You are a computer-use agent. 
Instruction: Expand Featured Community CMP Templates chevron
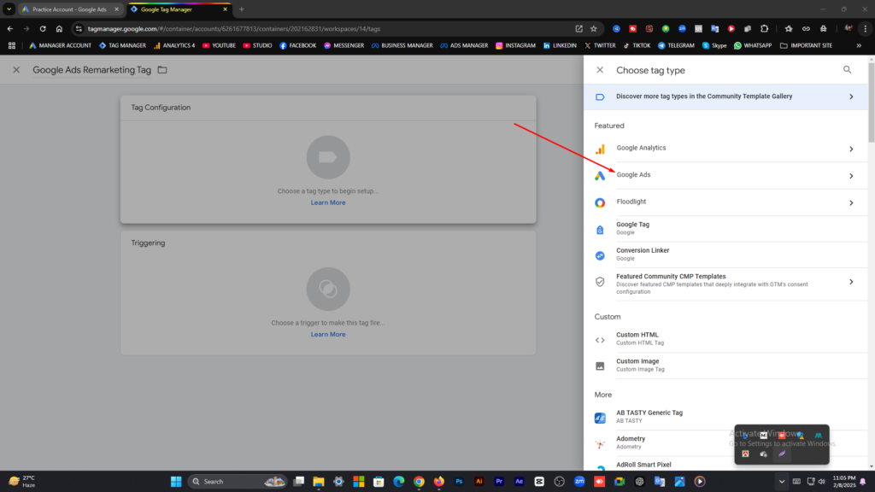(851, 282)
